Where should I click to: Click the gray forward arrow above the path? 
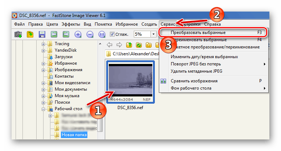coord(119,45)
